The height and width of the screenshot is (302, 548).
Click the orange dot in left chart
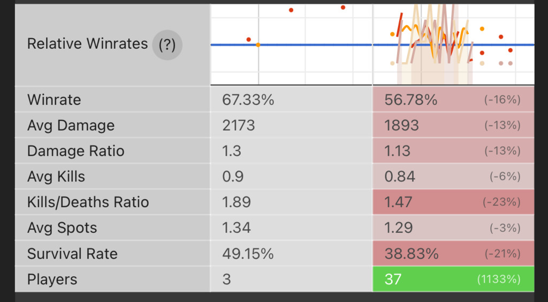258,45
